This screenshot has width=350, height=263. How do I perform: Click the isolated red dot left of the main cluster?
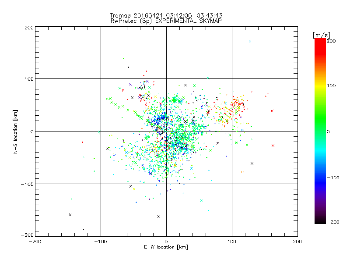point(82,142)
